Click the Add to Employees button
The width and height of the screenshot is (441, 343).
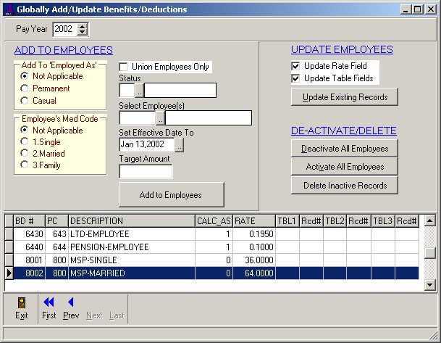click(172, 195)
